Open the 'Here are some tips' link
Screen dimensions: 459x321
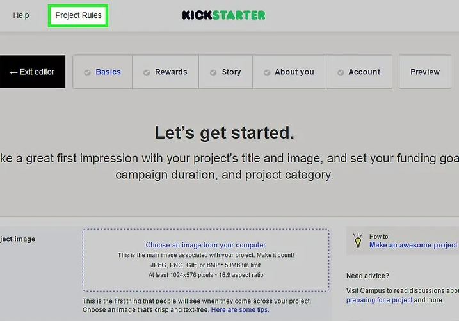(x=239, y=310)
